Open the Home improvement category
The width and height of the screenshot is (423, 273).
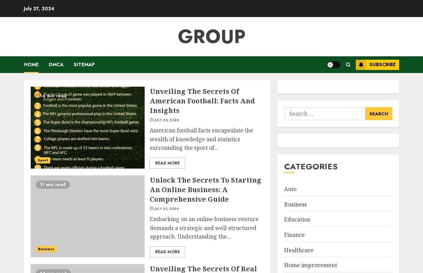click(x=310, y=265)
